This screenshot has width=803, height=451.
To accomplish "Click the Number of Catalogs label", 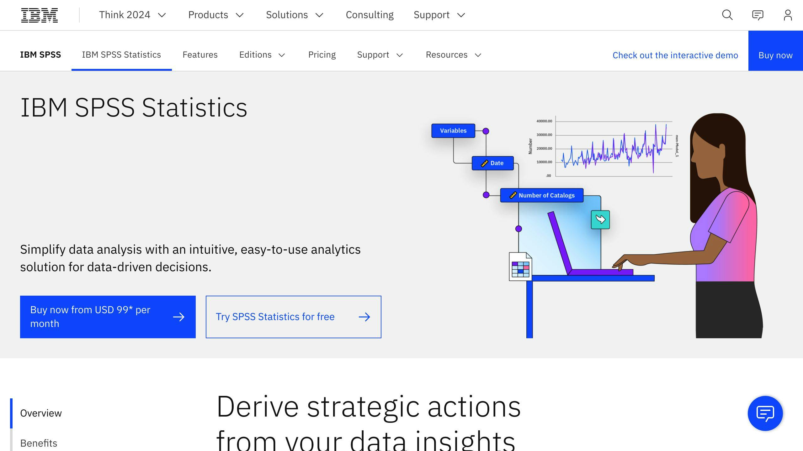I will point(542,195).
